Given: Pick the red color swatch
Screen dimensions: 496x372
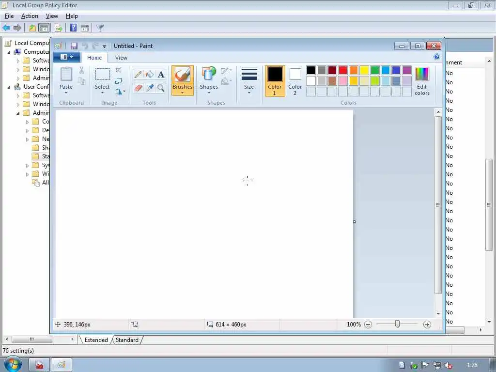Looking at the screenshot, I should click(343, 70).
